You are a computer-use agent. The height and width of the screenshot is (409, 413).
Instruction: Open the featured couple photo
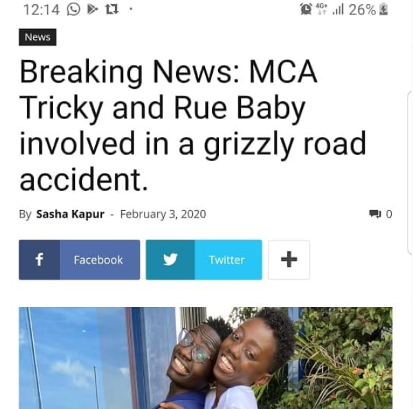(206, 358)
